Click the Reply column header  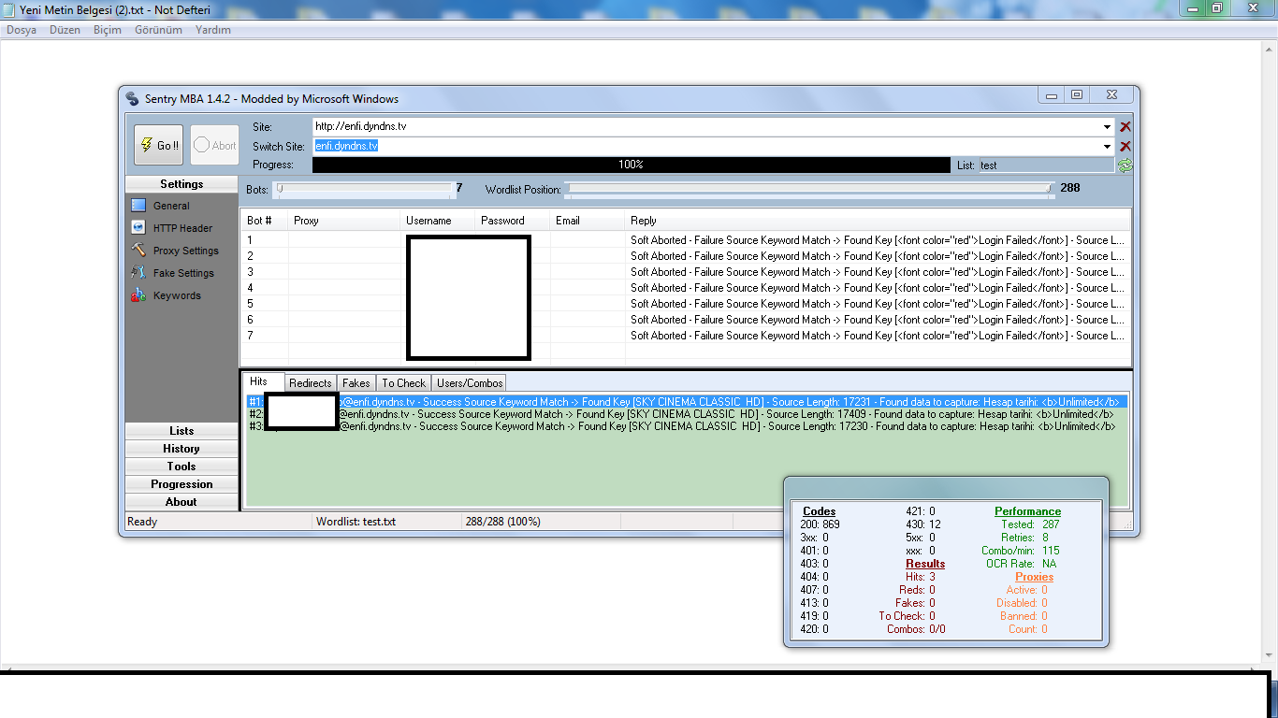tap(644, 221)
